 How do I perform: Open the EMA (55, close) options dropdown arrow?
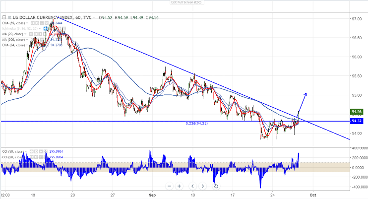point(27,23)
